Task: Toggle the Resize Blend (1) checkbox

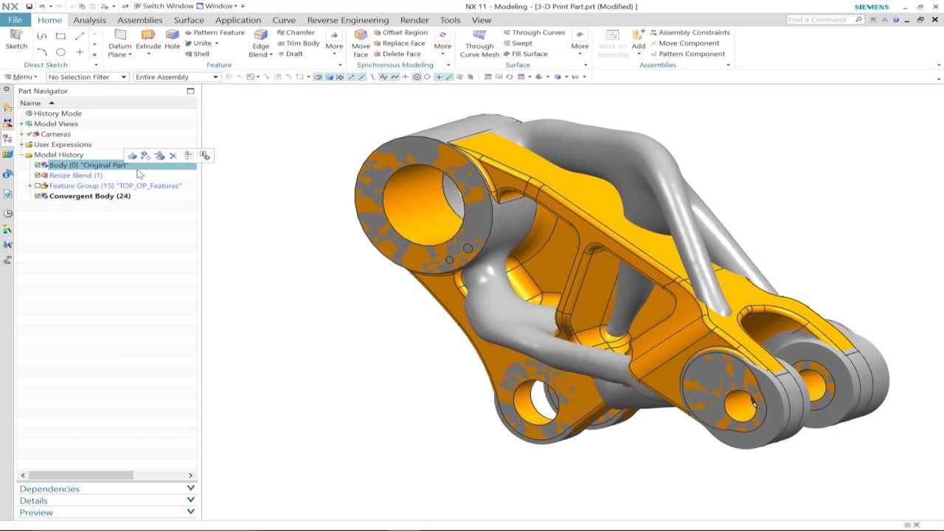Action: [x=38, y=176]
